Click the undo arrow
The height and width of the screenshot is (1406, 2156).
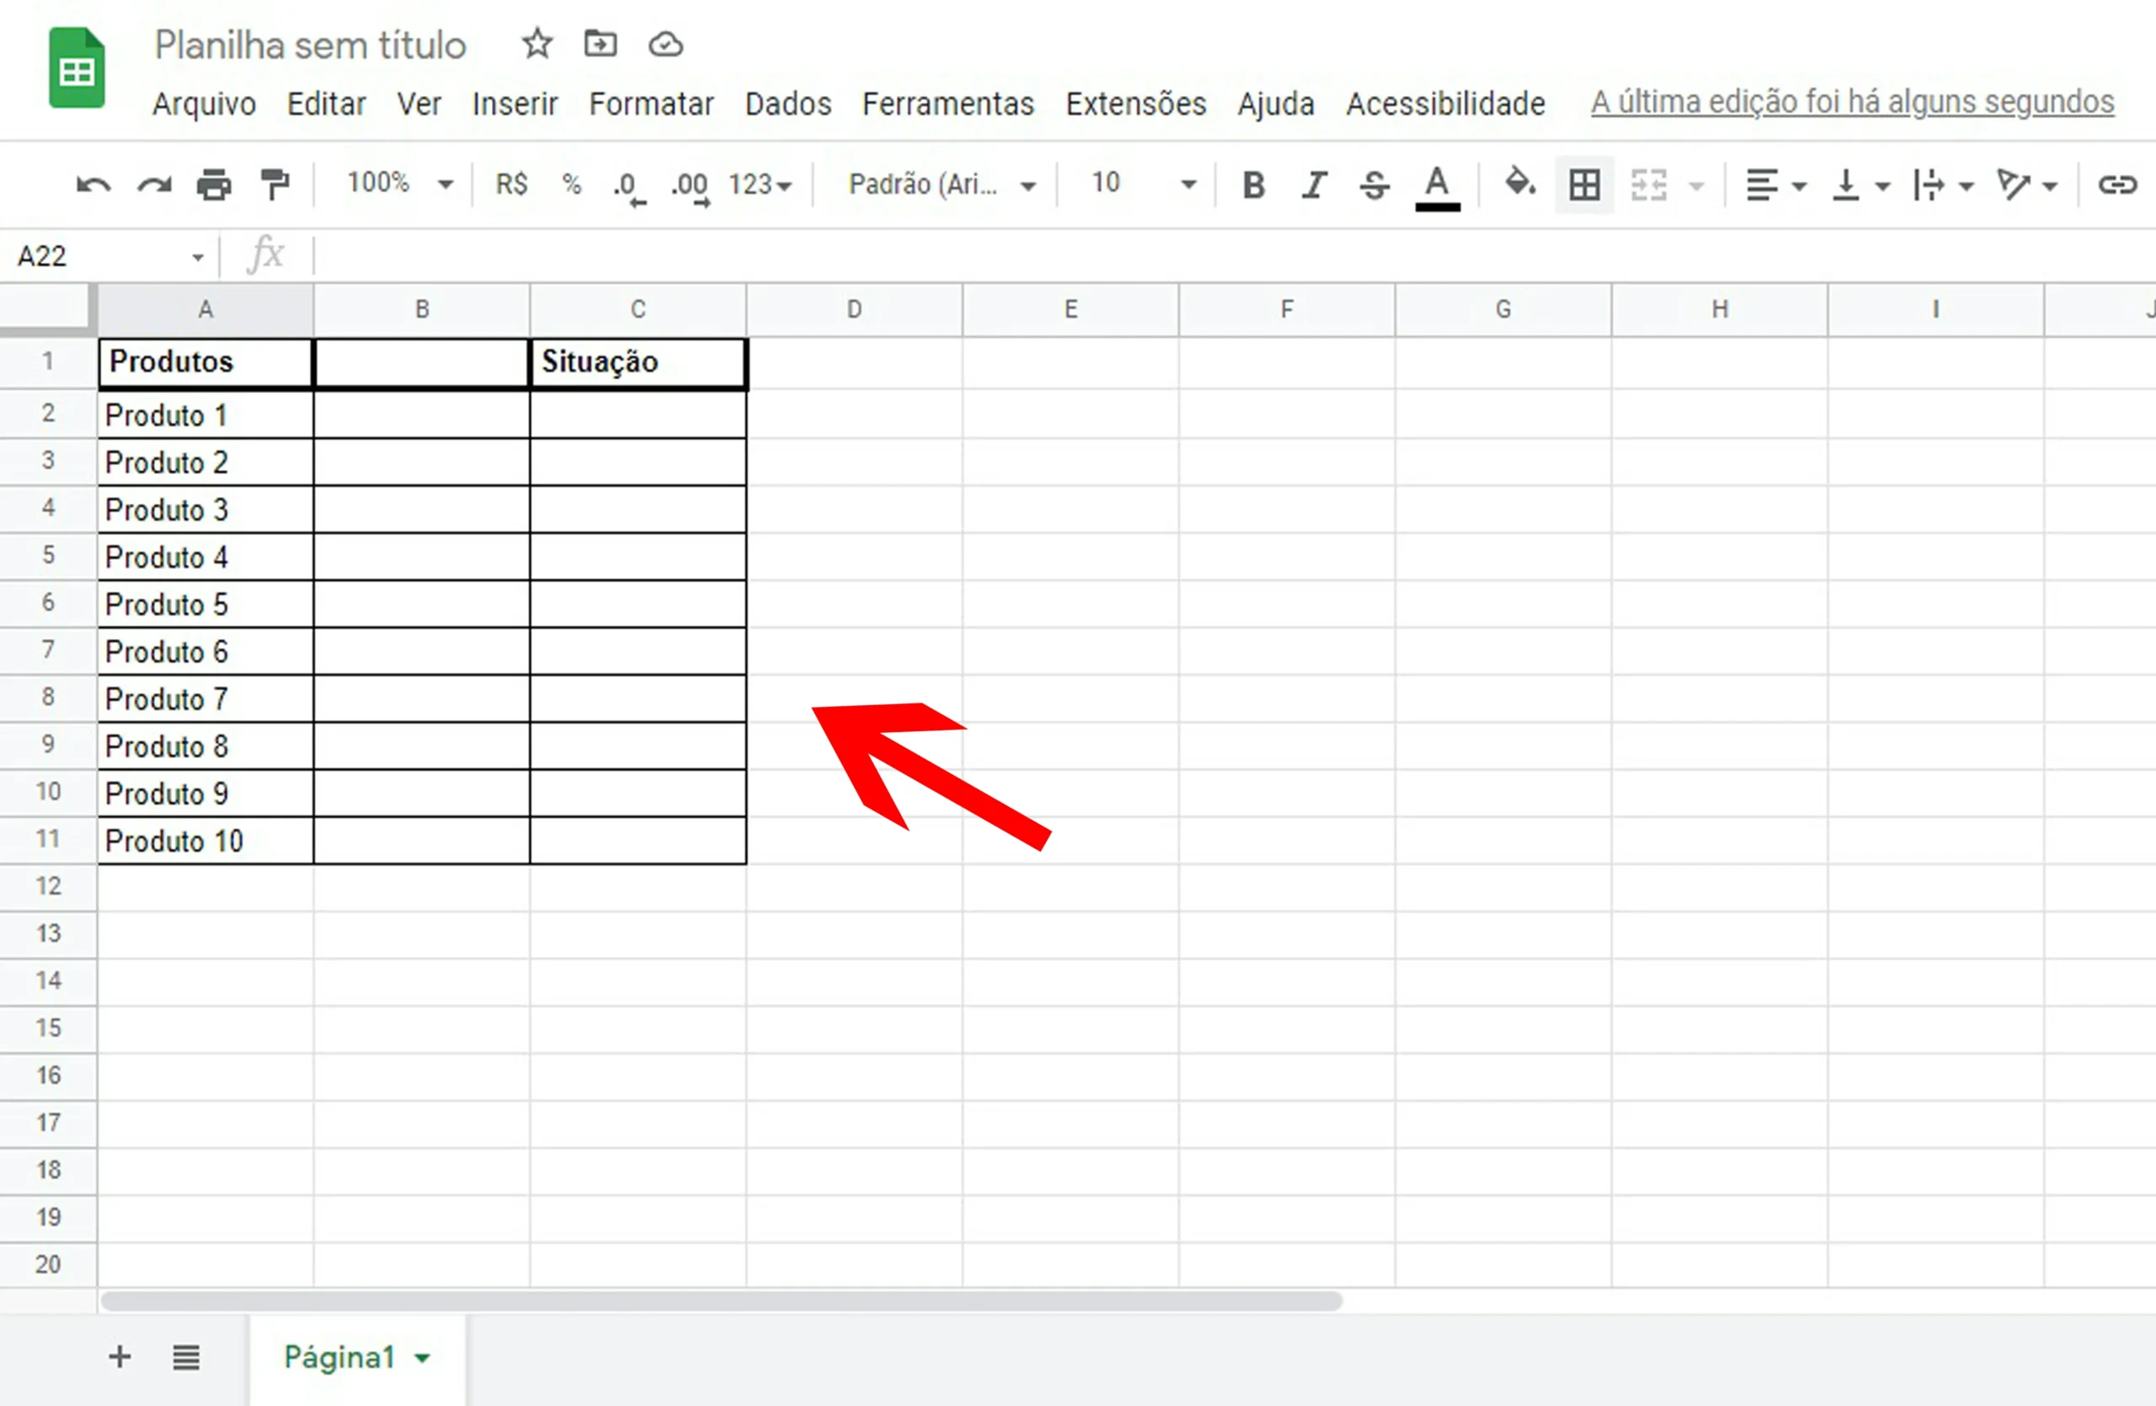click(93, 185)
